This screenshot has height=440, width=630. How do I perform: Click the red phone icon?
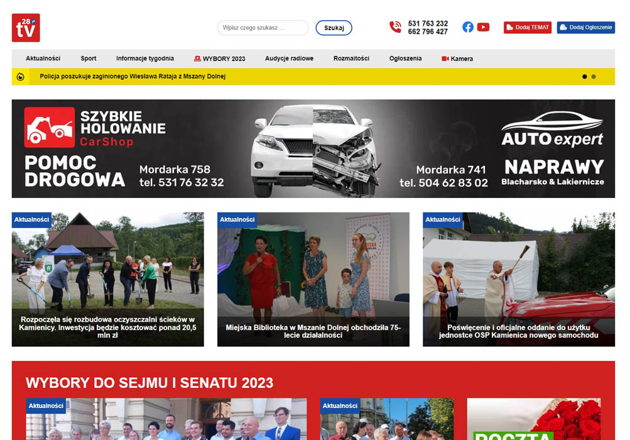pyautogui.click(x=395, y=27)
